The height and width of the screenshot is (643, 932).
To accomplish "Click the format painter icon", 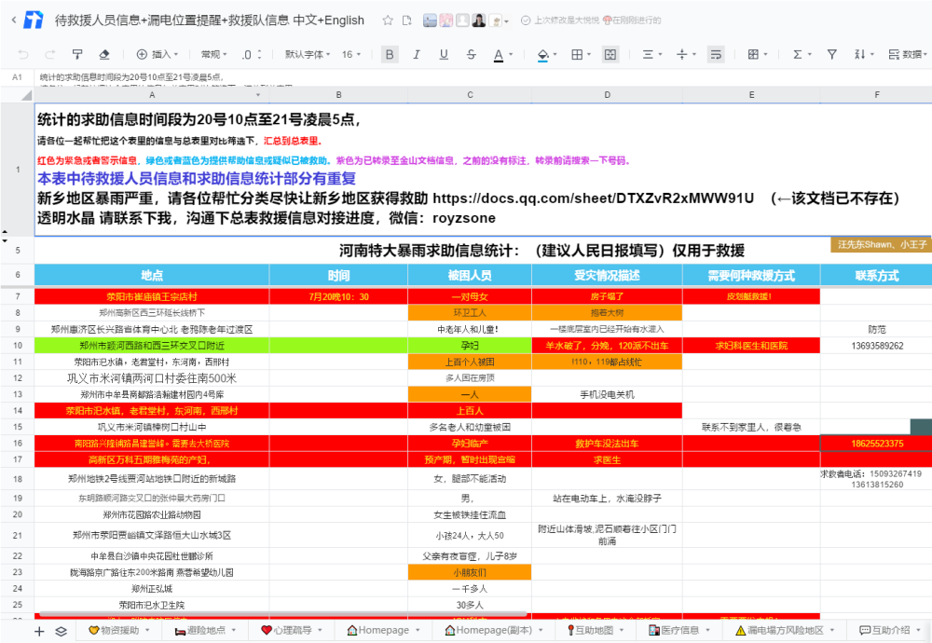I will 77,54.
